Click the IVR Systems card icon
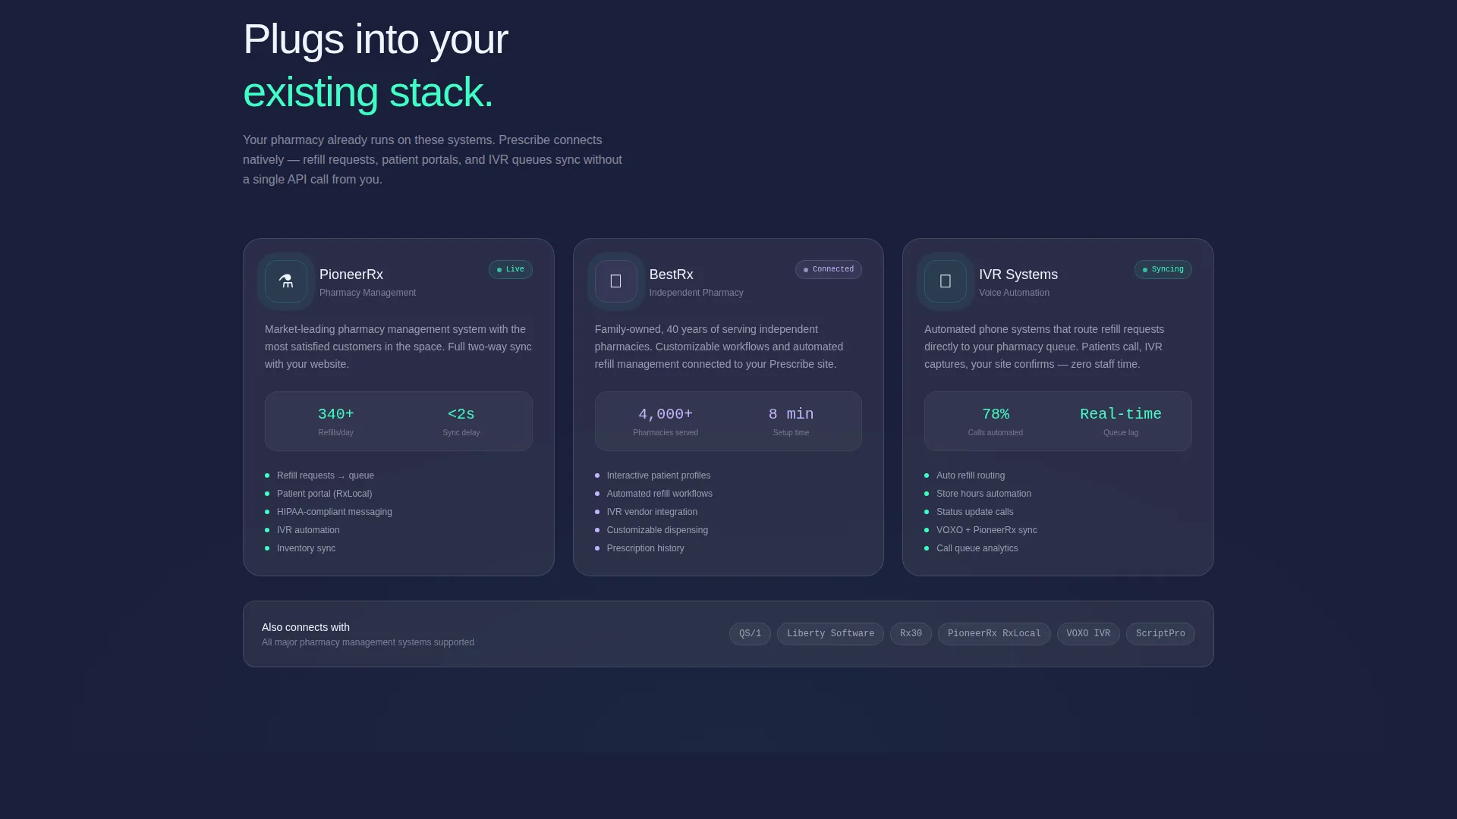This screenshot has height=819, width=1457. (946, 281)
